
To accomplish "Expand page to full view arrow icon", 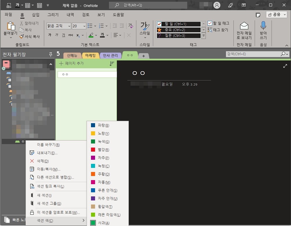I will click(x=285, y=66).
